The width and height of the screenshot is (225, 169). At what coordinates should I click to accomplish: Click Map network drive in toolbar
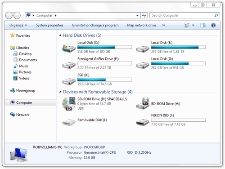(141, 25)
